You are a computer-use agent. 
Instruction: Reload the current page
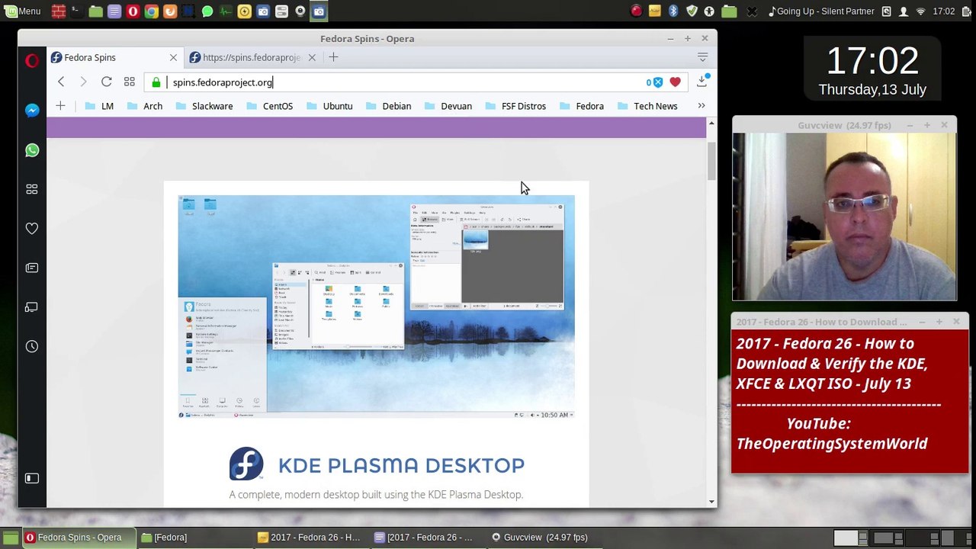pos(107,82)
